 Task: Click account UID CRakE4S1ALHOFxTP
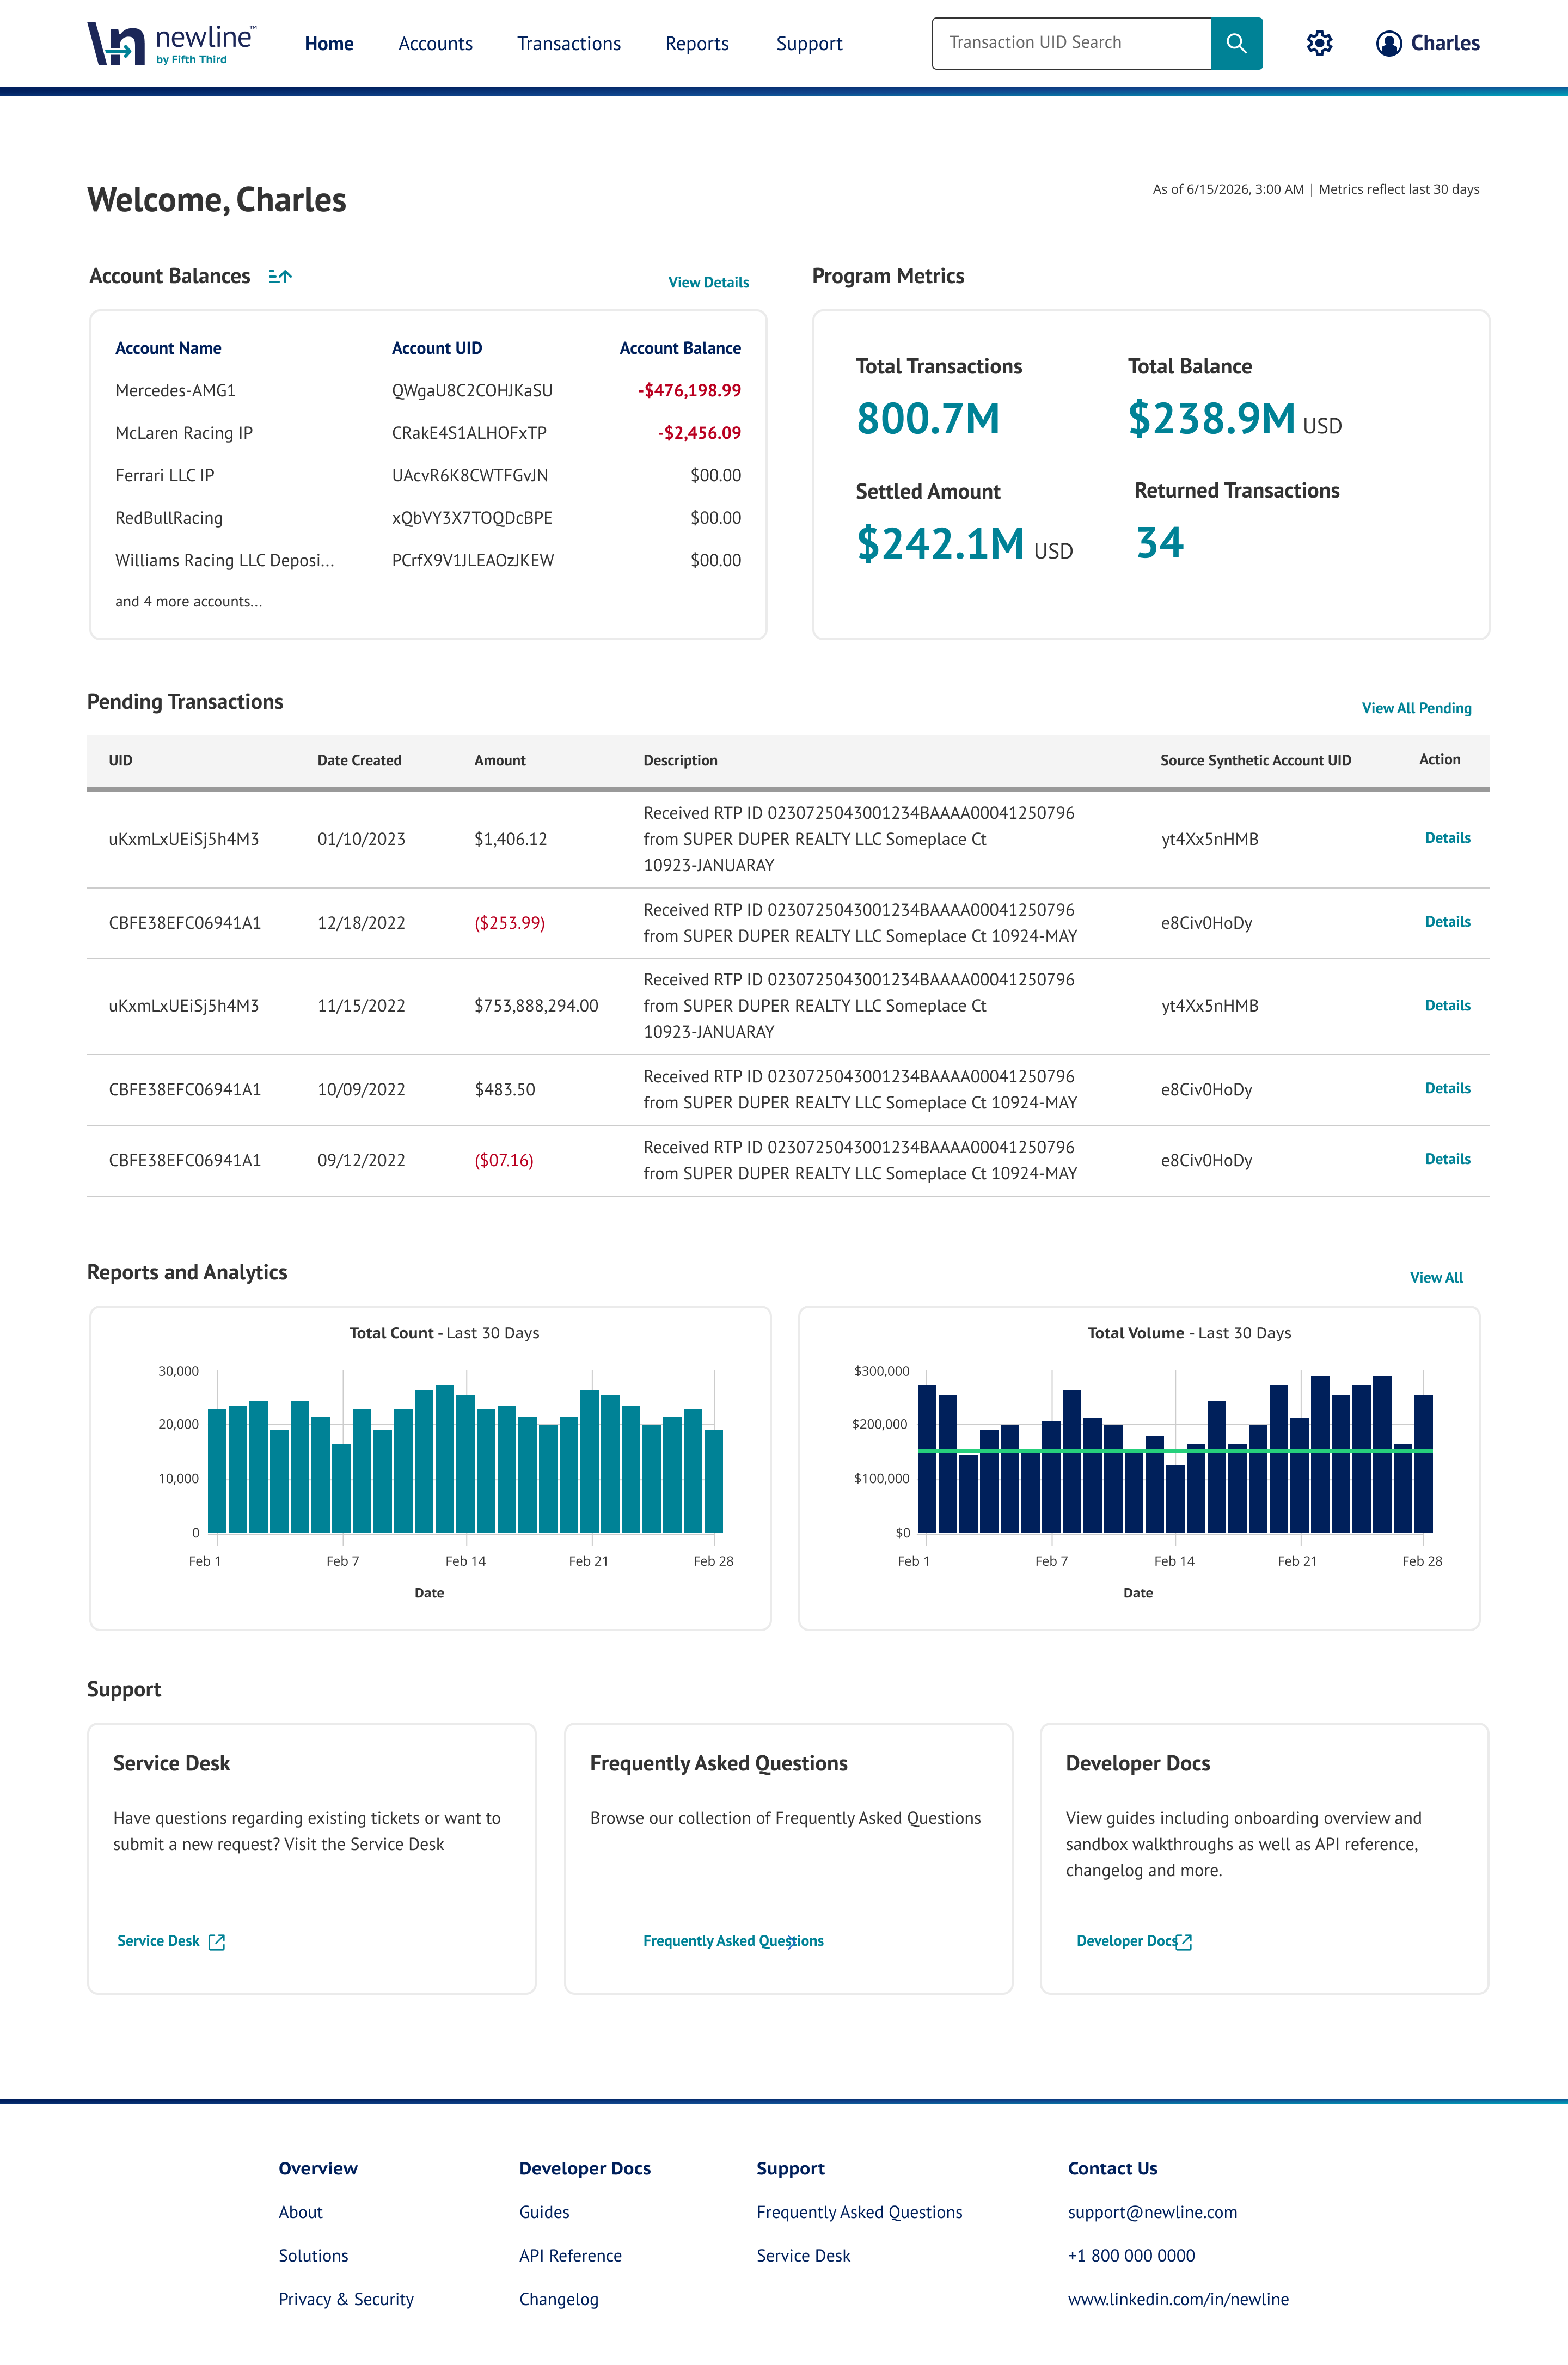469,433
